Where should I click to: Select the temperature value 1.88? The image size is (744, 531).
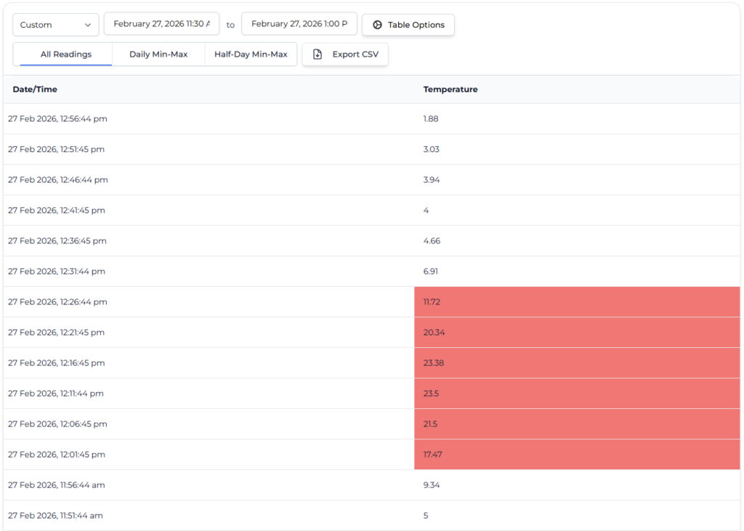point(431,118)
